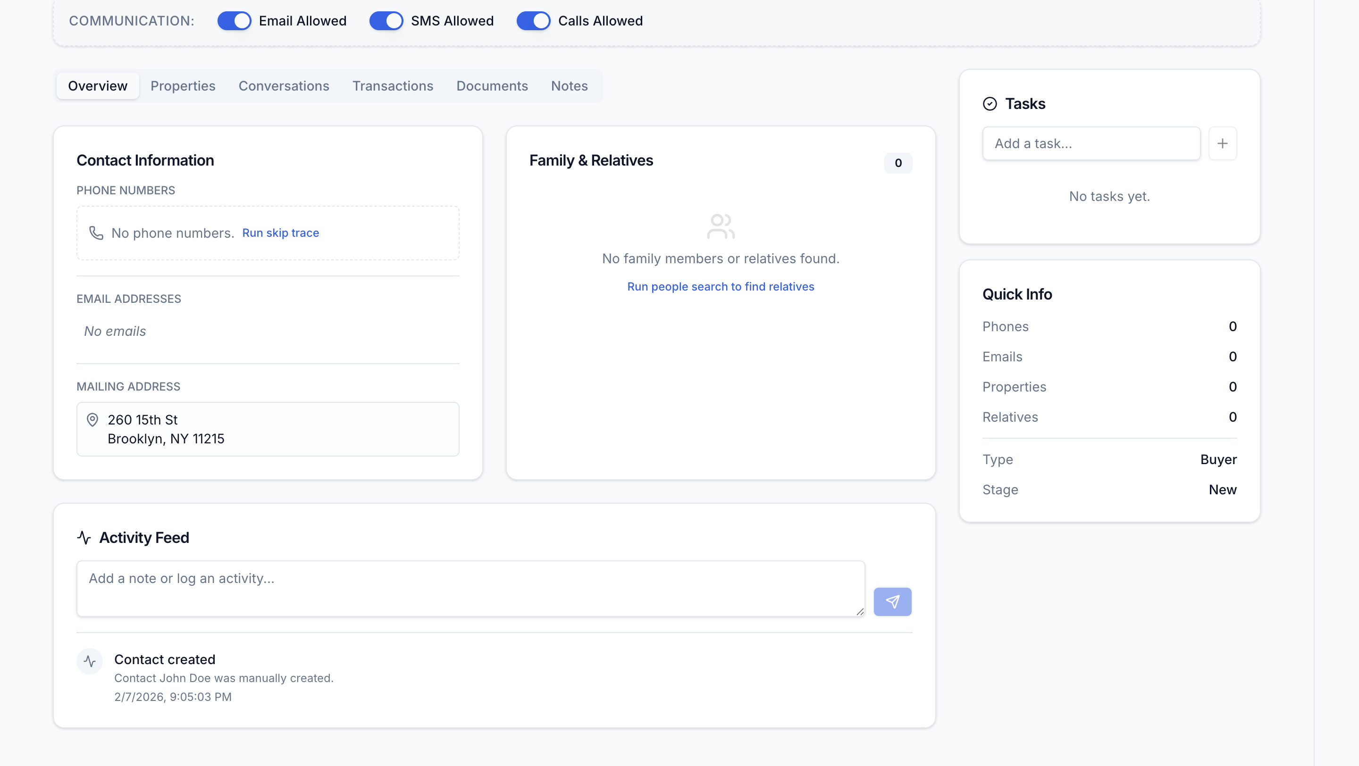
Task: Click the phone icon in Contact Information
Action: click(x=95, y=233)
